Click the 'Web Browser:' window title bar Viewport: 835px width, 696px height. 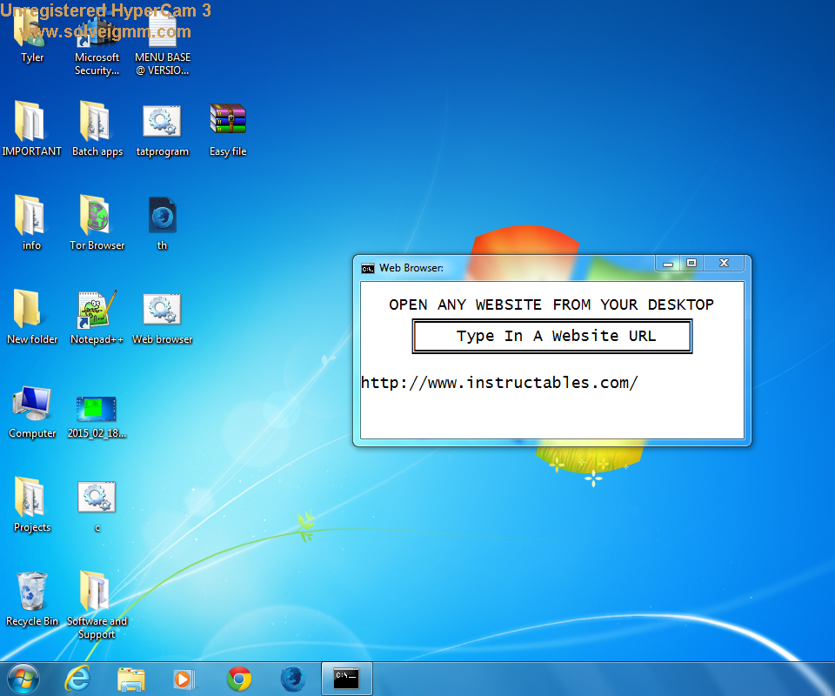point(506,268)
